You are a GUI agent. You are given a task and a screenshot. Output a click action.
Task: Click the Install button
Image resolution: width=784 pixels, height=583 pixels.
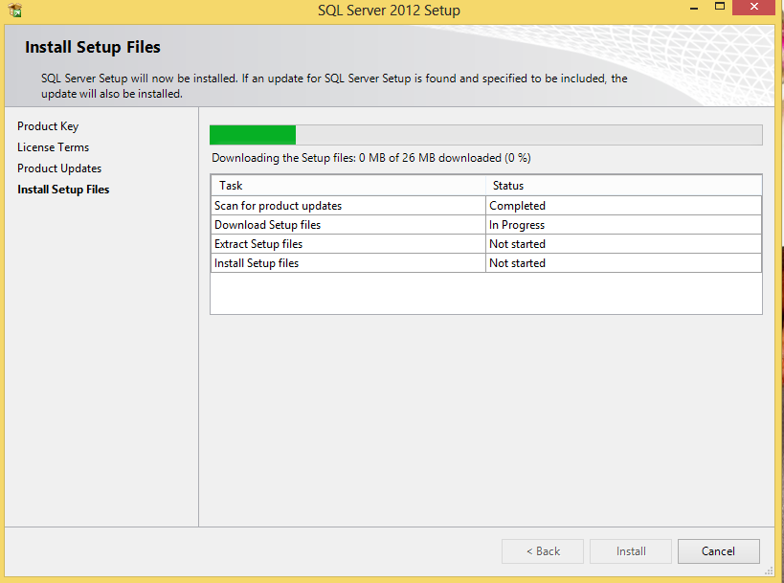coord(631,551)
